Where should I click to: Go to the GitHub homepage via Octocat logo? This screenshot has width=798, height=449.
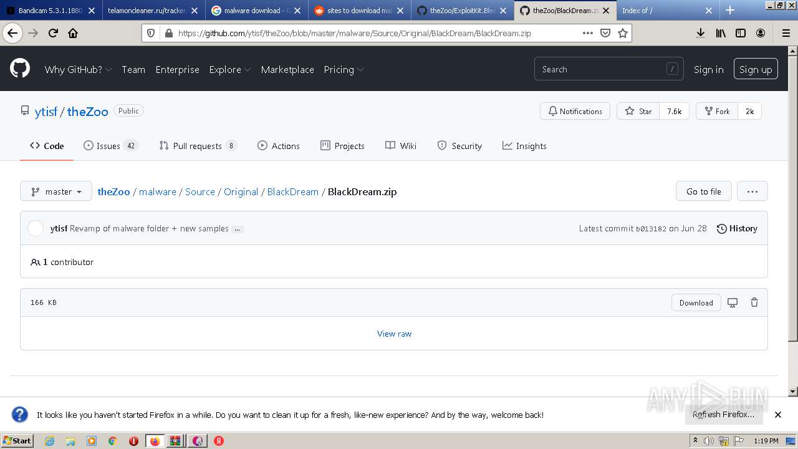20,69
